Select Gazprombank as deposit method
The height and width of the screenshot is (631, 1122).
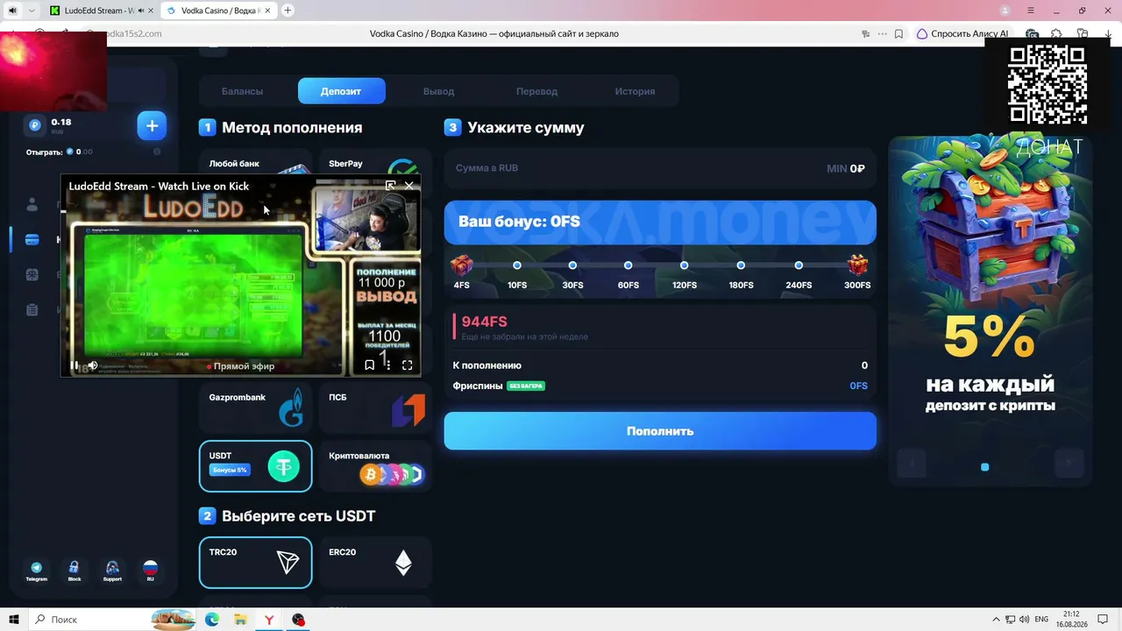click(255, 408)
